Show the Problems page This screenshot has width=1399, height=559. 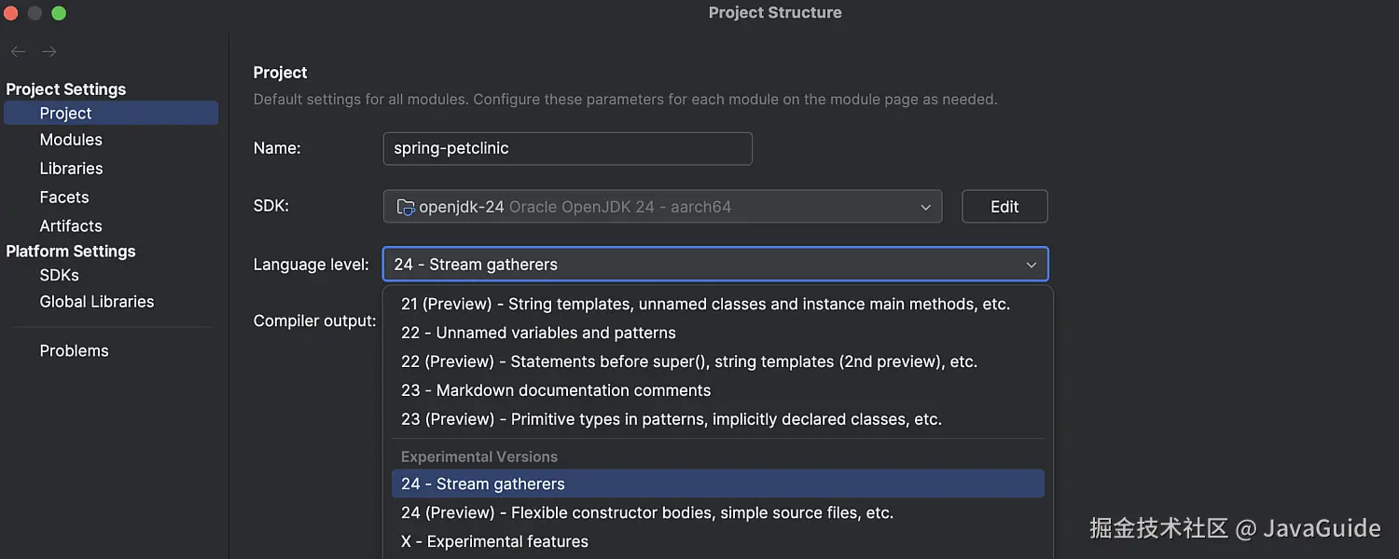(x=74, y=351)
